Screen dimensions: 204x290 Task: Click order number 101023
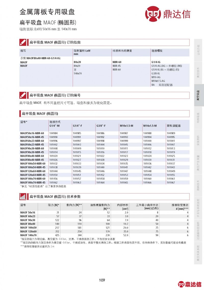click(x=124, y=156)
